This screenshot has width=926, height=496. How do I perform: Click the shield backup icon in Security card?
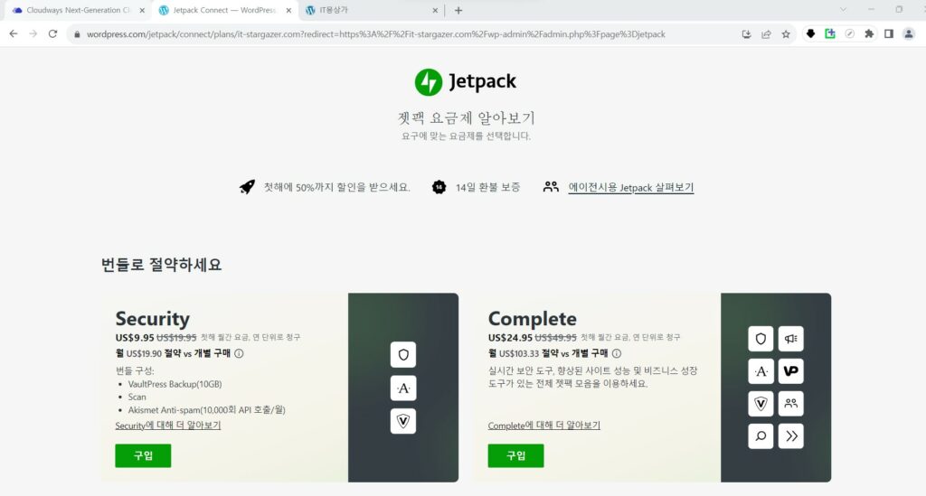[402, 354]
